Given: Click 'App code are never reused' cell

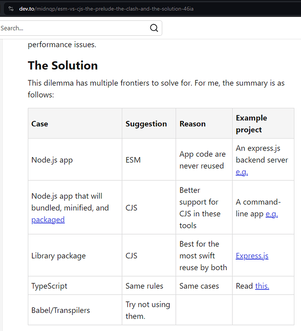Looking at the screenshot, I should coord(204,160).
